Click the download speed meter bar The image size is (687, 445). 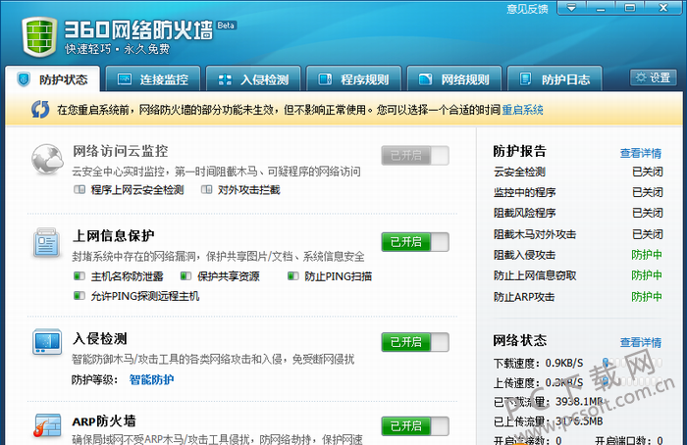click(632, 363)
